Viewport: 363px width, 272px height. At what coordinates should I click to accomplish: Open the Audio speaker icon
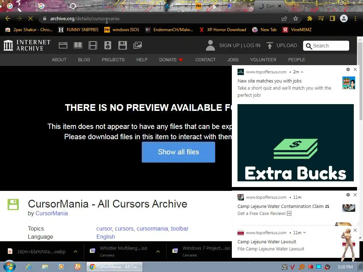point(108,45)
